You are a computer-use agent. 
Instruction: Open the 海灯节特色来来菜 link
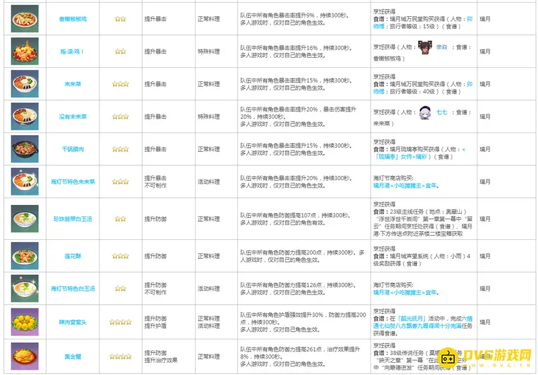click(x=73, y=181)
